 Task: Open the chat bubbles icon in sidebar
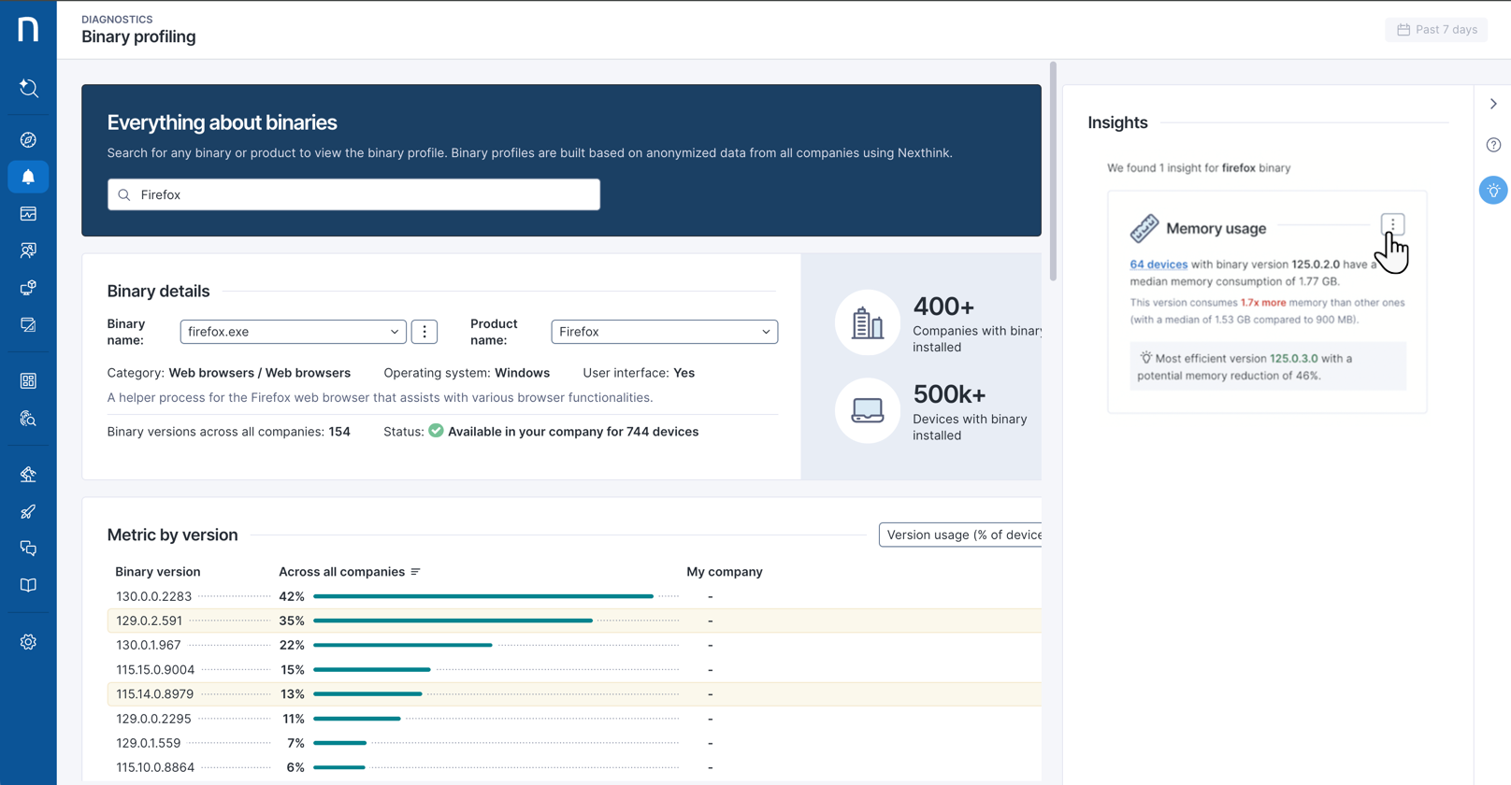(x=28, y=549)
